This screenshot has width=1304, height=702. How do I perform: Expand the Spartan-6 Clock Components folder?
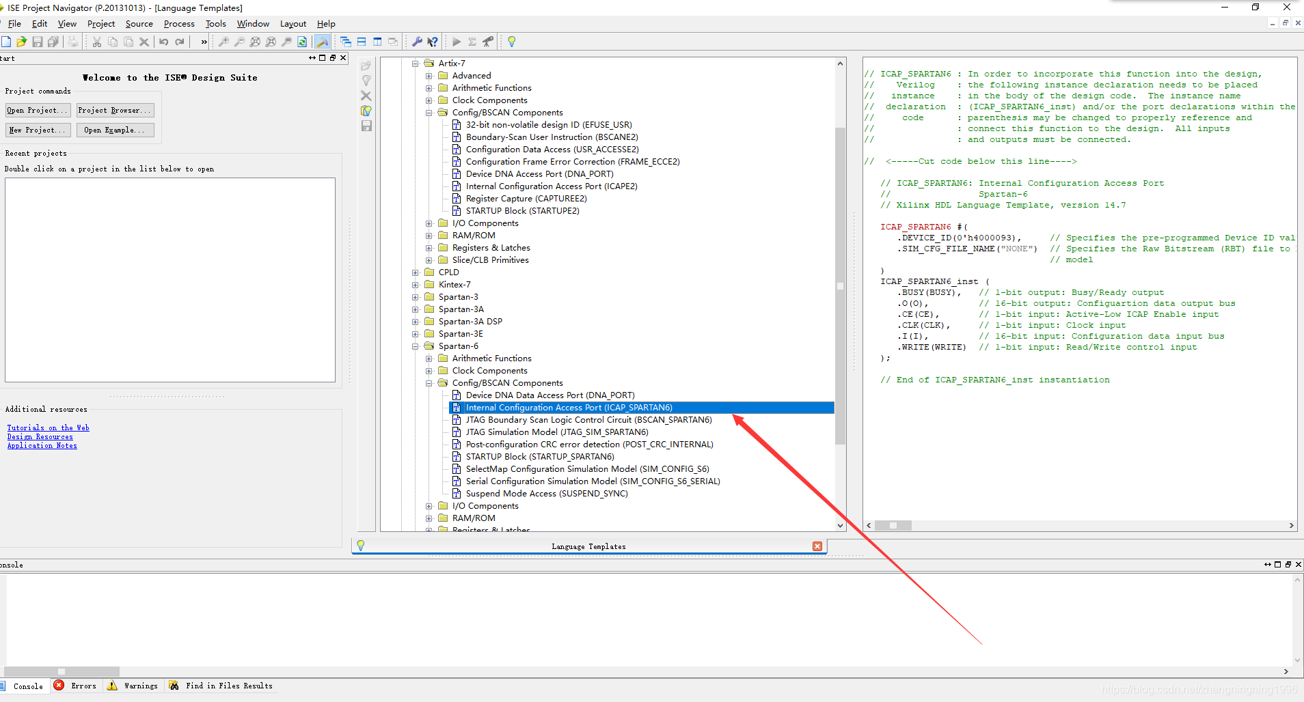(429, 371)
